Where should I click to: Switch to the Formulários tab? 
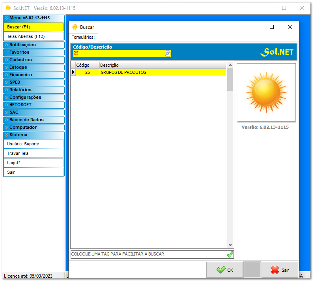tap(83, 37)
